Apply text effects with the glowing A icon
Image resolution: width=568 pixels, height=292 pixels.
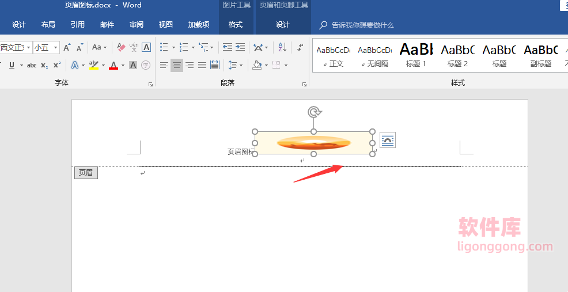coord(75,65)
